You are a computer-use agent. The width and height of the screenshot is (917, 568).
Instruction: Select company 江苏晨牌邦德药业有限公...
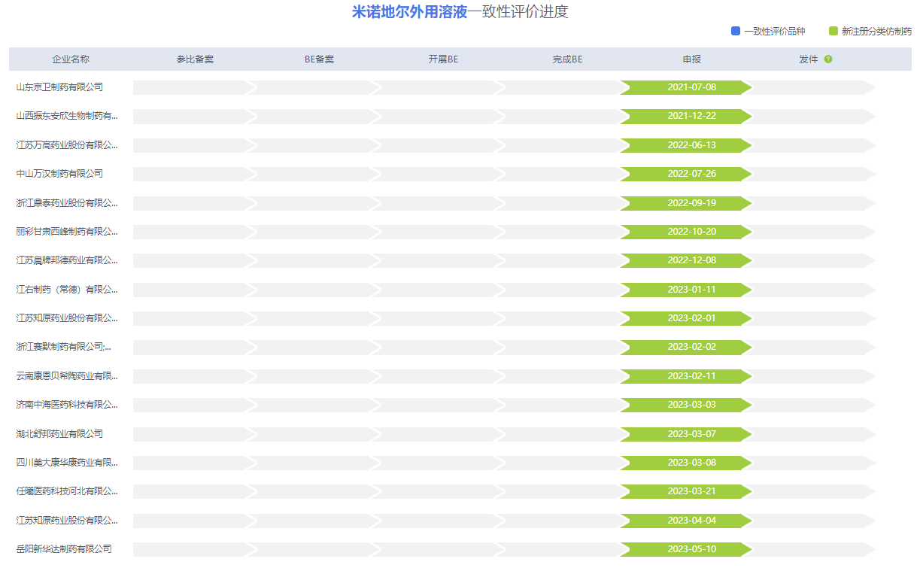(x=67, y=260)
